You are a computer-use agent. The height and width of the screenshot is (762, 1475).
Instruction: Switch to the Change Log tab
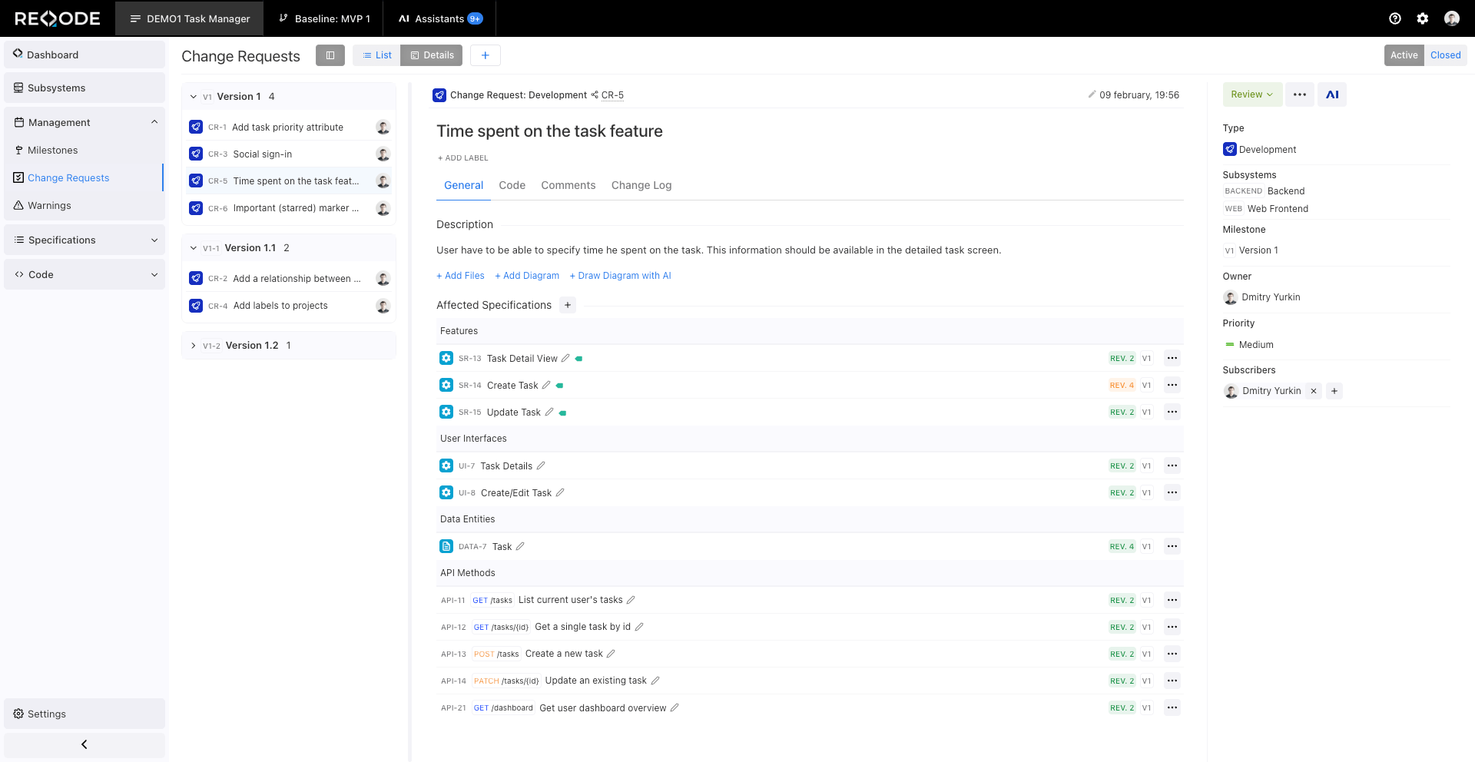coord(641,185)
